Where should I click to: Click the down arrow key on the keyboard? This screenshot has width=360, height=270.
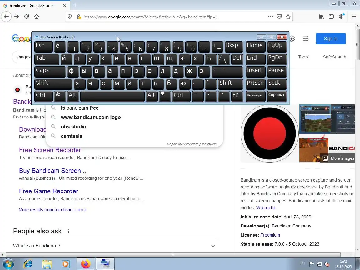(211, 96)
